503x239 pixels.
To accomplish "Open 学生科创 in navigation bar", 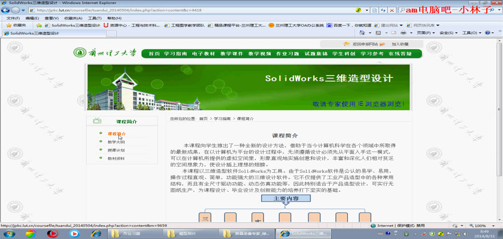I will [344, 54].
